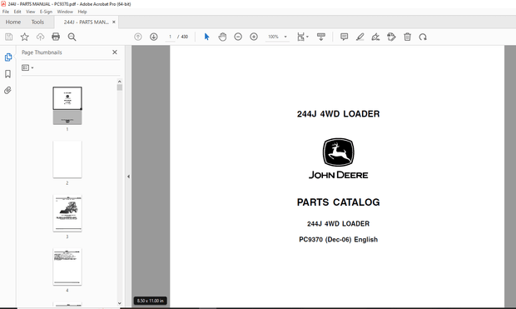Click the 8.50 x 11.00 in size label
The image size is (516, 309).
tap(150, 301)
